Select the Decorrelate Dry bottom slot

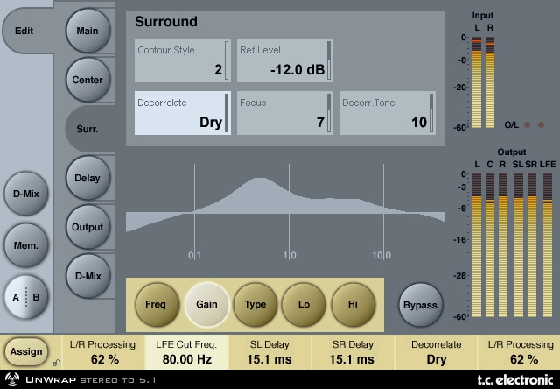(437, 352)
